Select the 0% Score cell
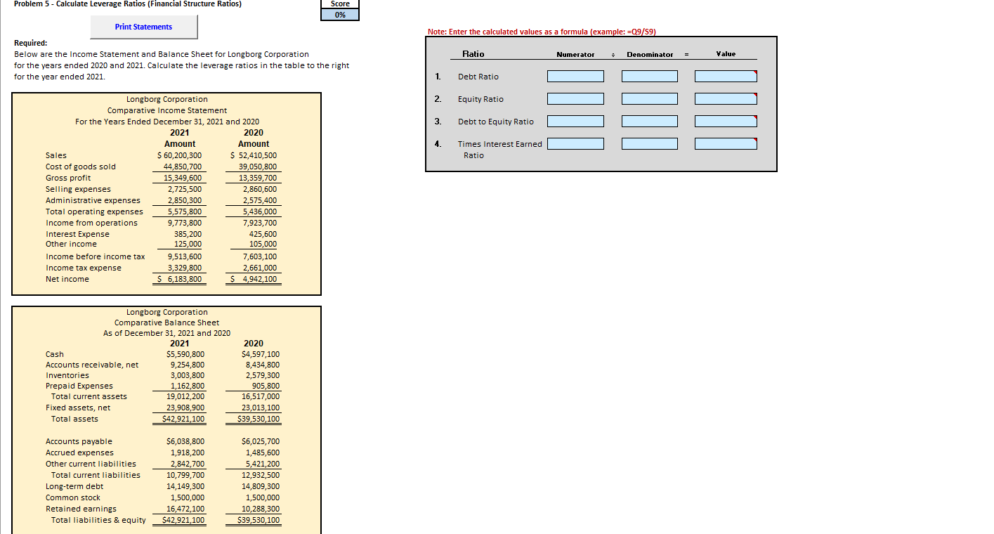Viewport: 994px width, 534px height. click(339, 13)
